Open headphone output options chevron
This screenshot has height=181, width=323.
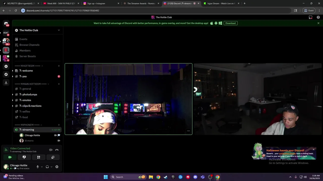coord(51,167)
